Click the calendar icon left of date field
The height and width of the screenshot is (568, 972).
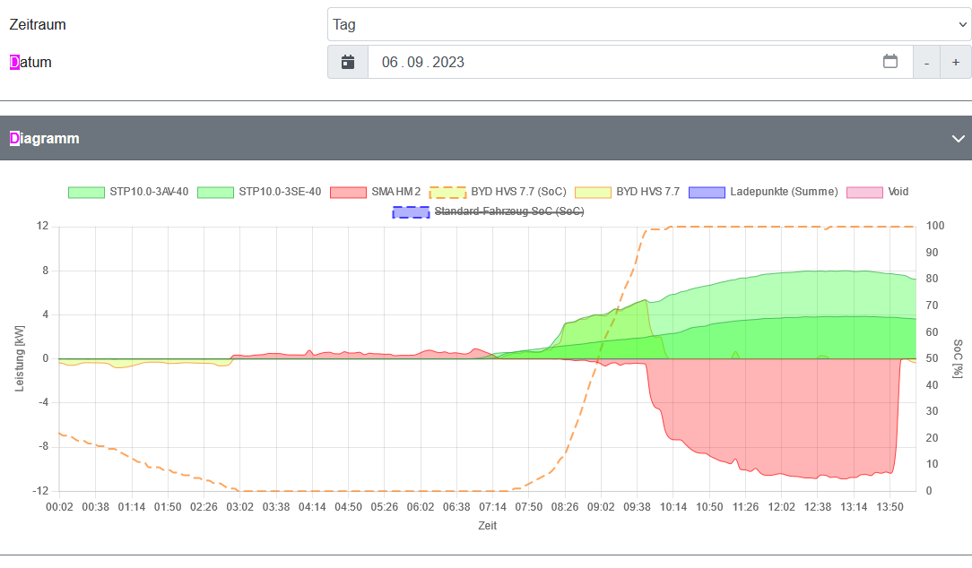coord(348,63)
